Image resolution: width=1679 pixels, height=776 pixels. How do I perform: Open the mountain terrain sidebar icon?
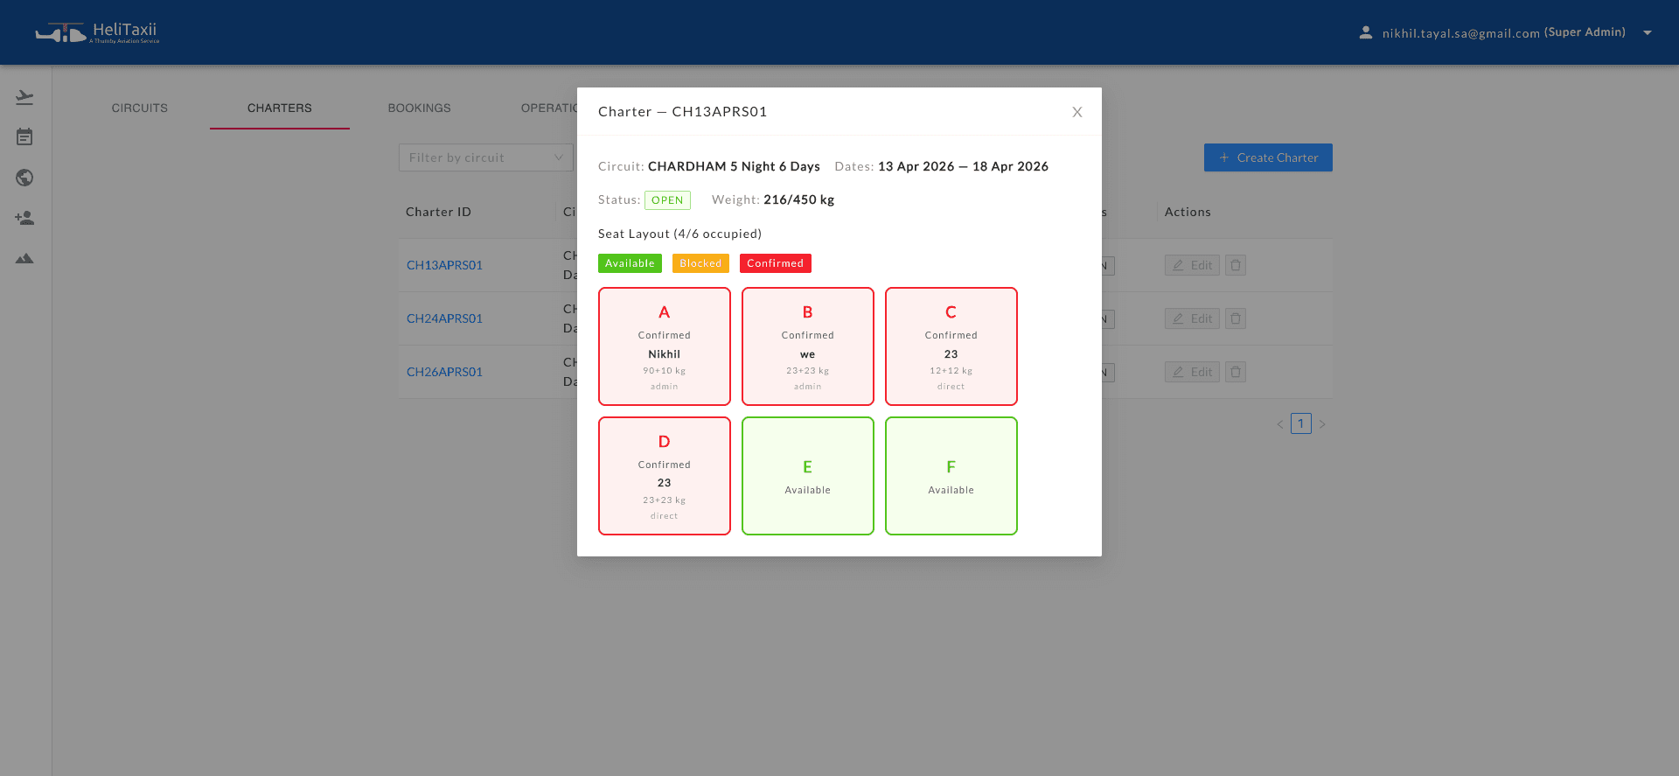24,258
